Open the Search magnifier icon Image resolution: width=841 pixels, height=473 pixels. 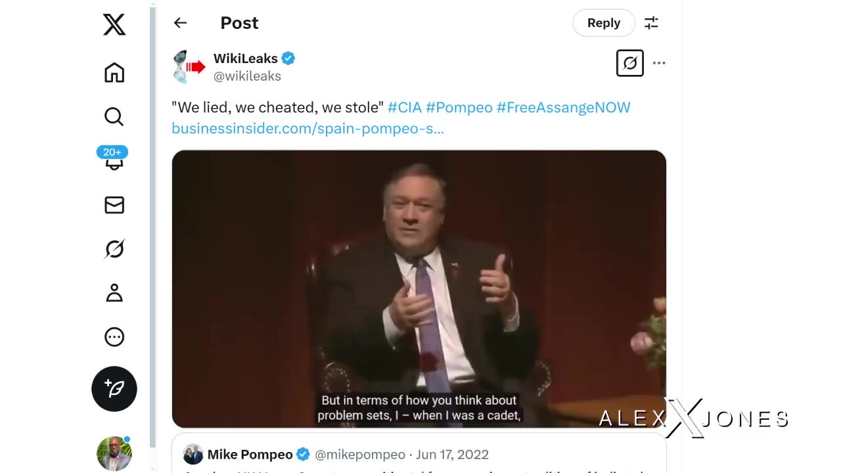[x=114, y=117]
